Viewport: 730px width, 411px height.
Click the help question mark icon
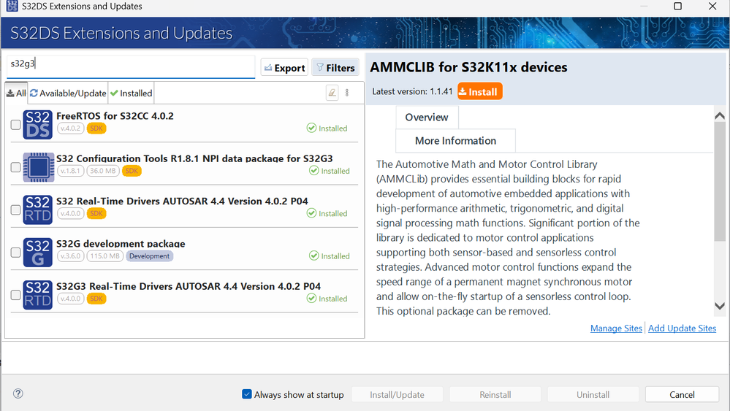pos(18,393)
